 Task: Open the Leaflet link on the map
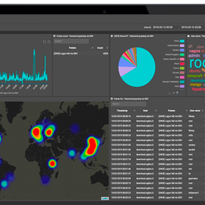coord(105,199)
